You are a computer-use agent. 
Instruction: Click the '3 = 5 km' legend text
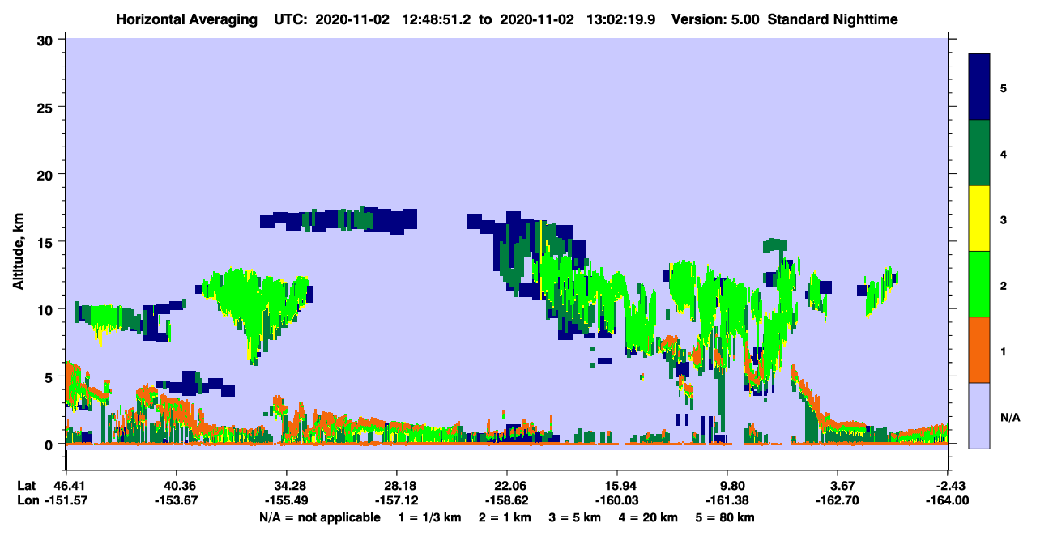point(573,517)
